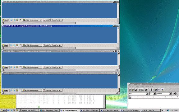Screen dimensions: 179x112
Task: Click the Find binoculars icon in WordPad
Action: tap(146, 90)
